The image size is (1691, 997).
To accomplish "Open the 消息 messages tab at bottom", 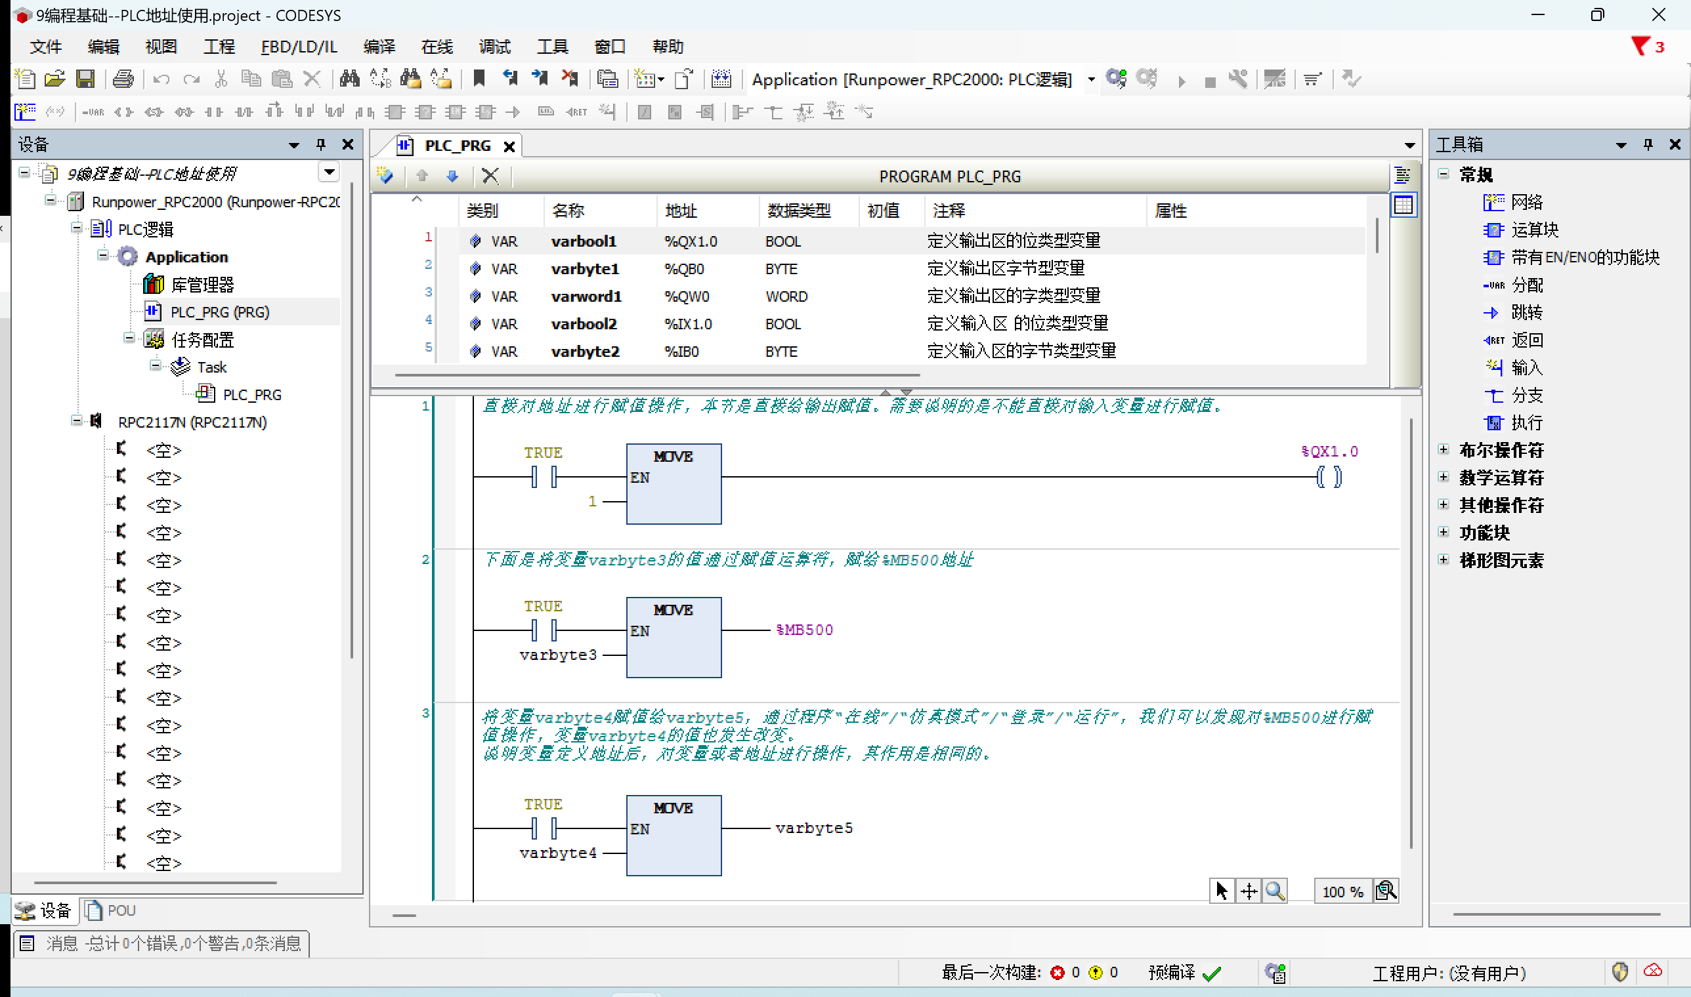I will coord(161,943).
